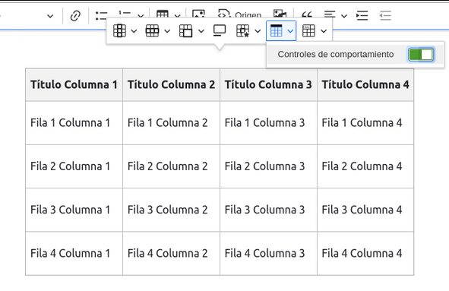Click the decrease indent icon
449x291 pixels.
pos(385,15)
